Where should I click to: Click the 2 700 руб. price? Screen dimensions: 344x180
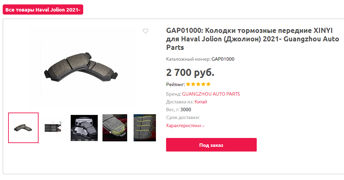[190, 73]
